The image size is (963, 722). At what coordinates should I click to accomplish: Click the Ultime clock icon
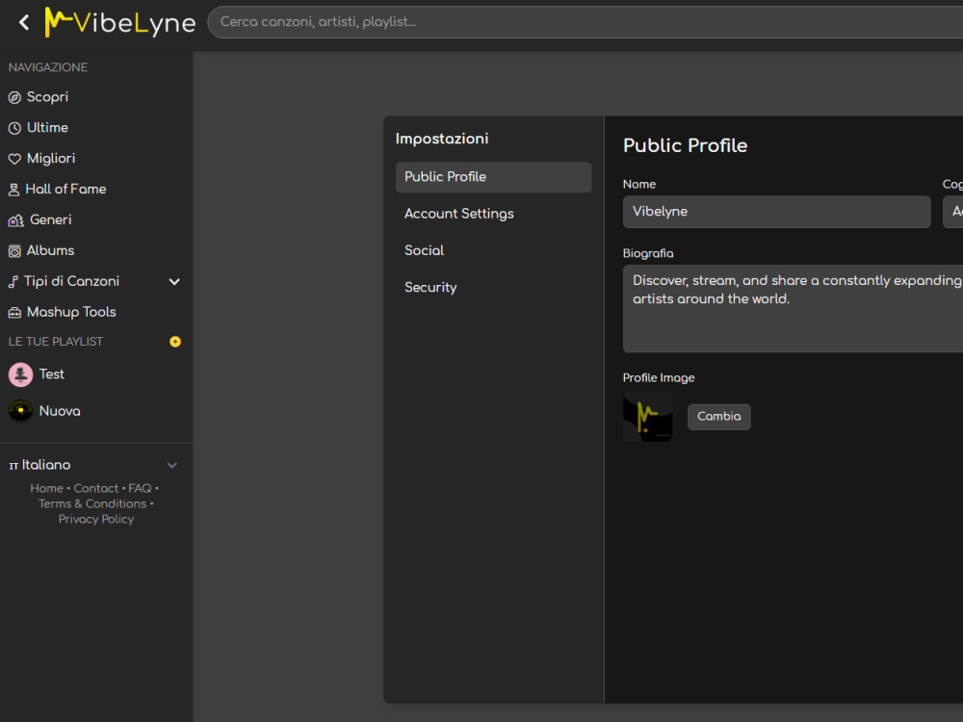pyautogui.click(x=14, y=128)
